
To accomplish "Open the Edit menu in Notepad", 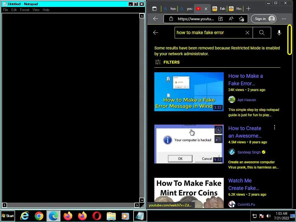I will [14, 10].
